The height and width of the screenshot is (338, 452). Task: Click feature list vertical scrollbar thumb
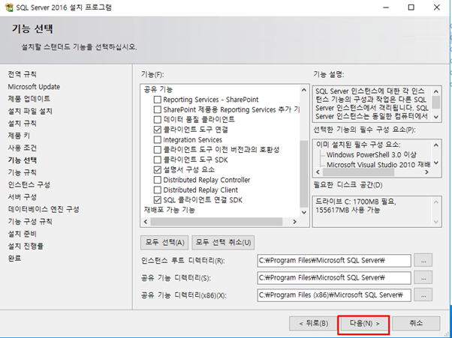point(304,174)
